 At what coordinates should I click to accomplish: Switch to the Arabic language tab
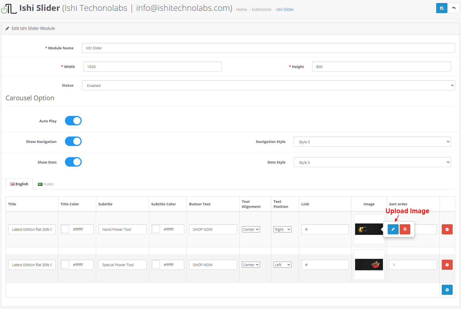click(x=46, y=184)
